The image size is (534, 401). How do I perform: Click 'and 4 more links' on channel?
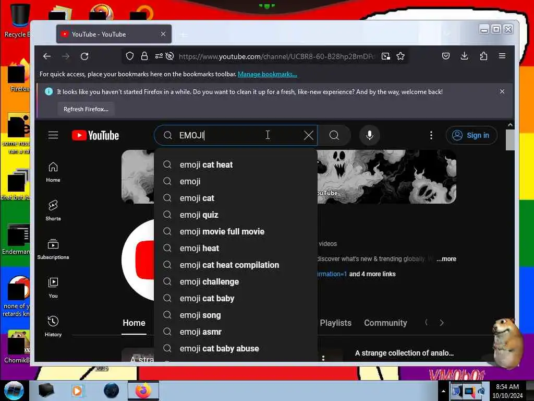[372, 274]
